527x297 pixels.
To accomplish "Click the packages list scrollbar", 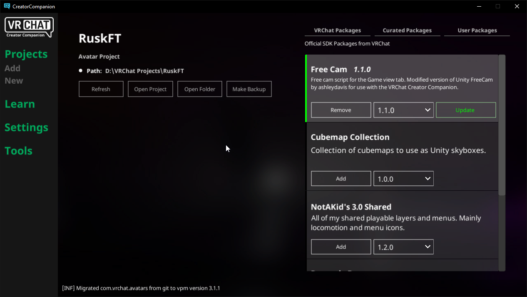I will (x=502, y=125).
